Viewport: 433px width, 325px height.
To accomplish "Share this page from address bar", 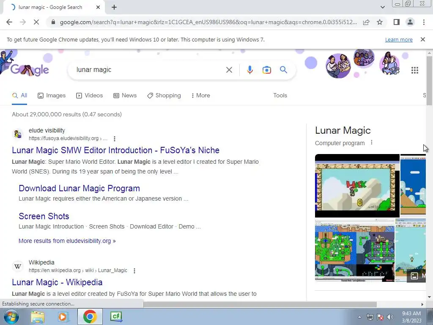I will click(366, 22).
